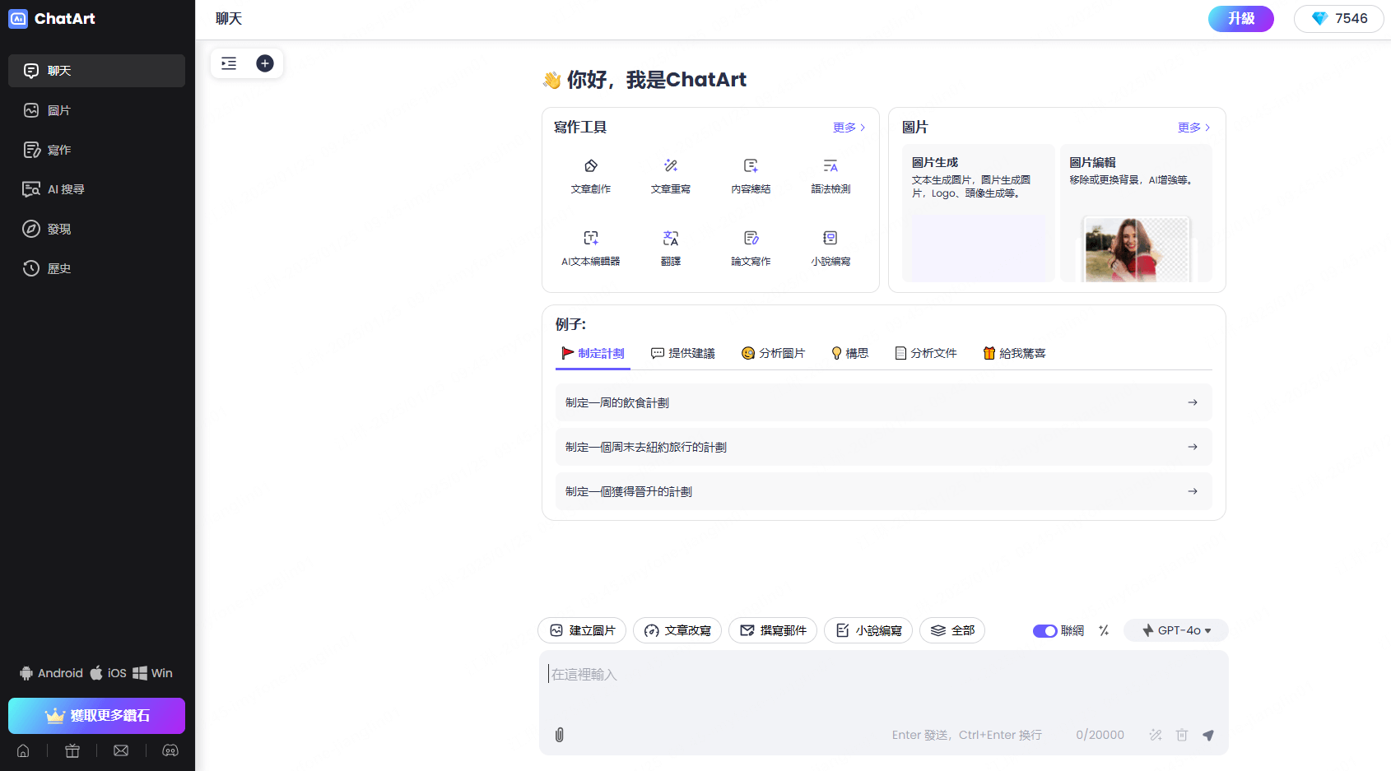Viewport: 1391px width, 771px height.
Task: Switch to the 分析文件 tab
Action: (x=925, y=353)
